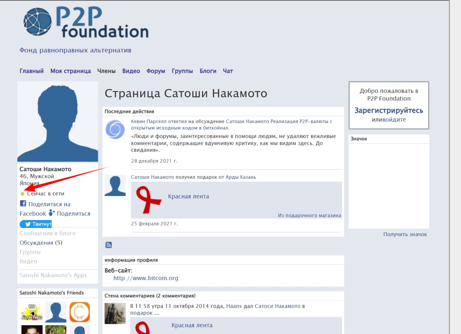Click the Facebook share icon
Screen dimensions: 461x334
[23, 204]
